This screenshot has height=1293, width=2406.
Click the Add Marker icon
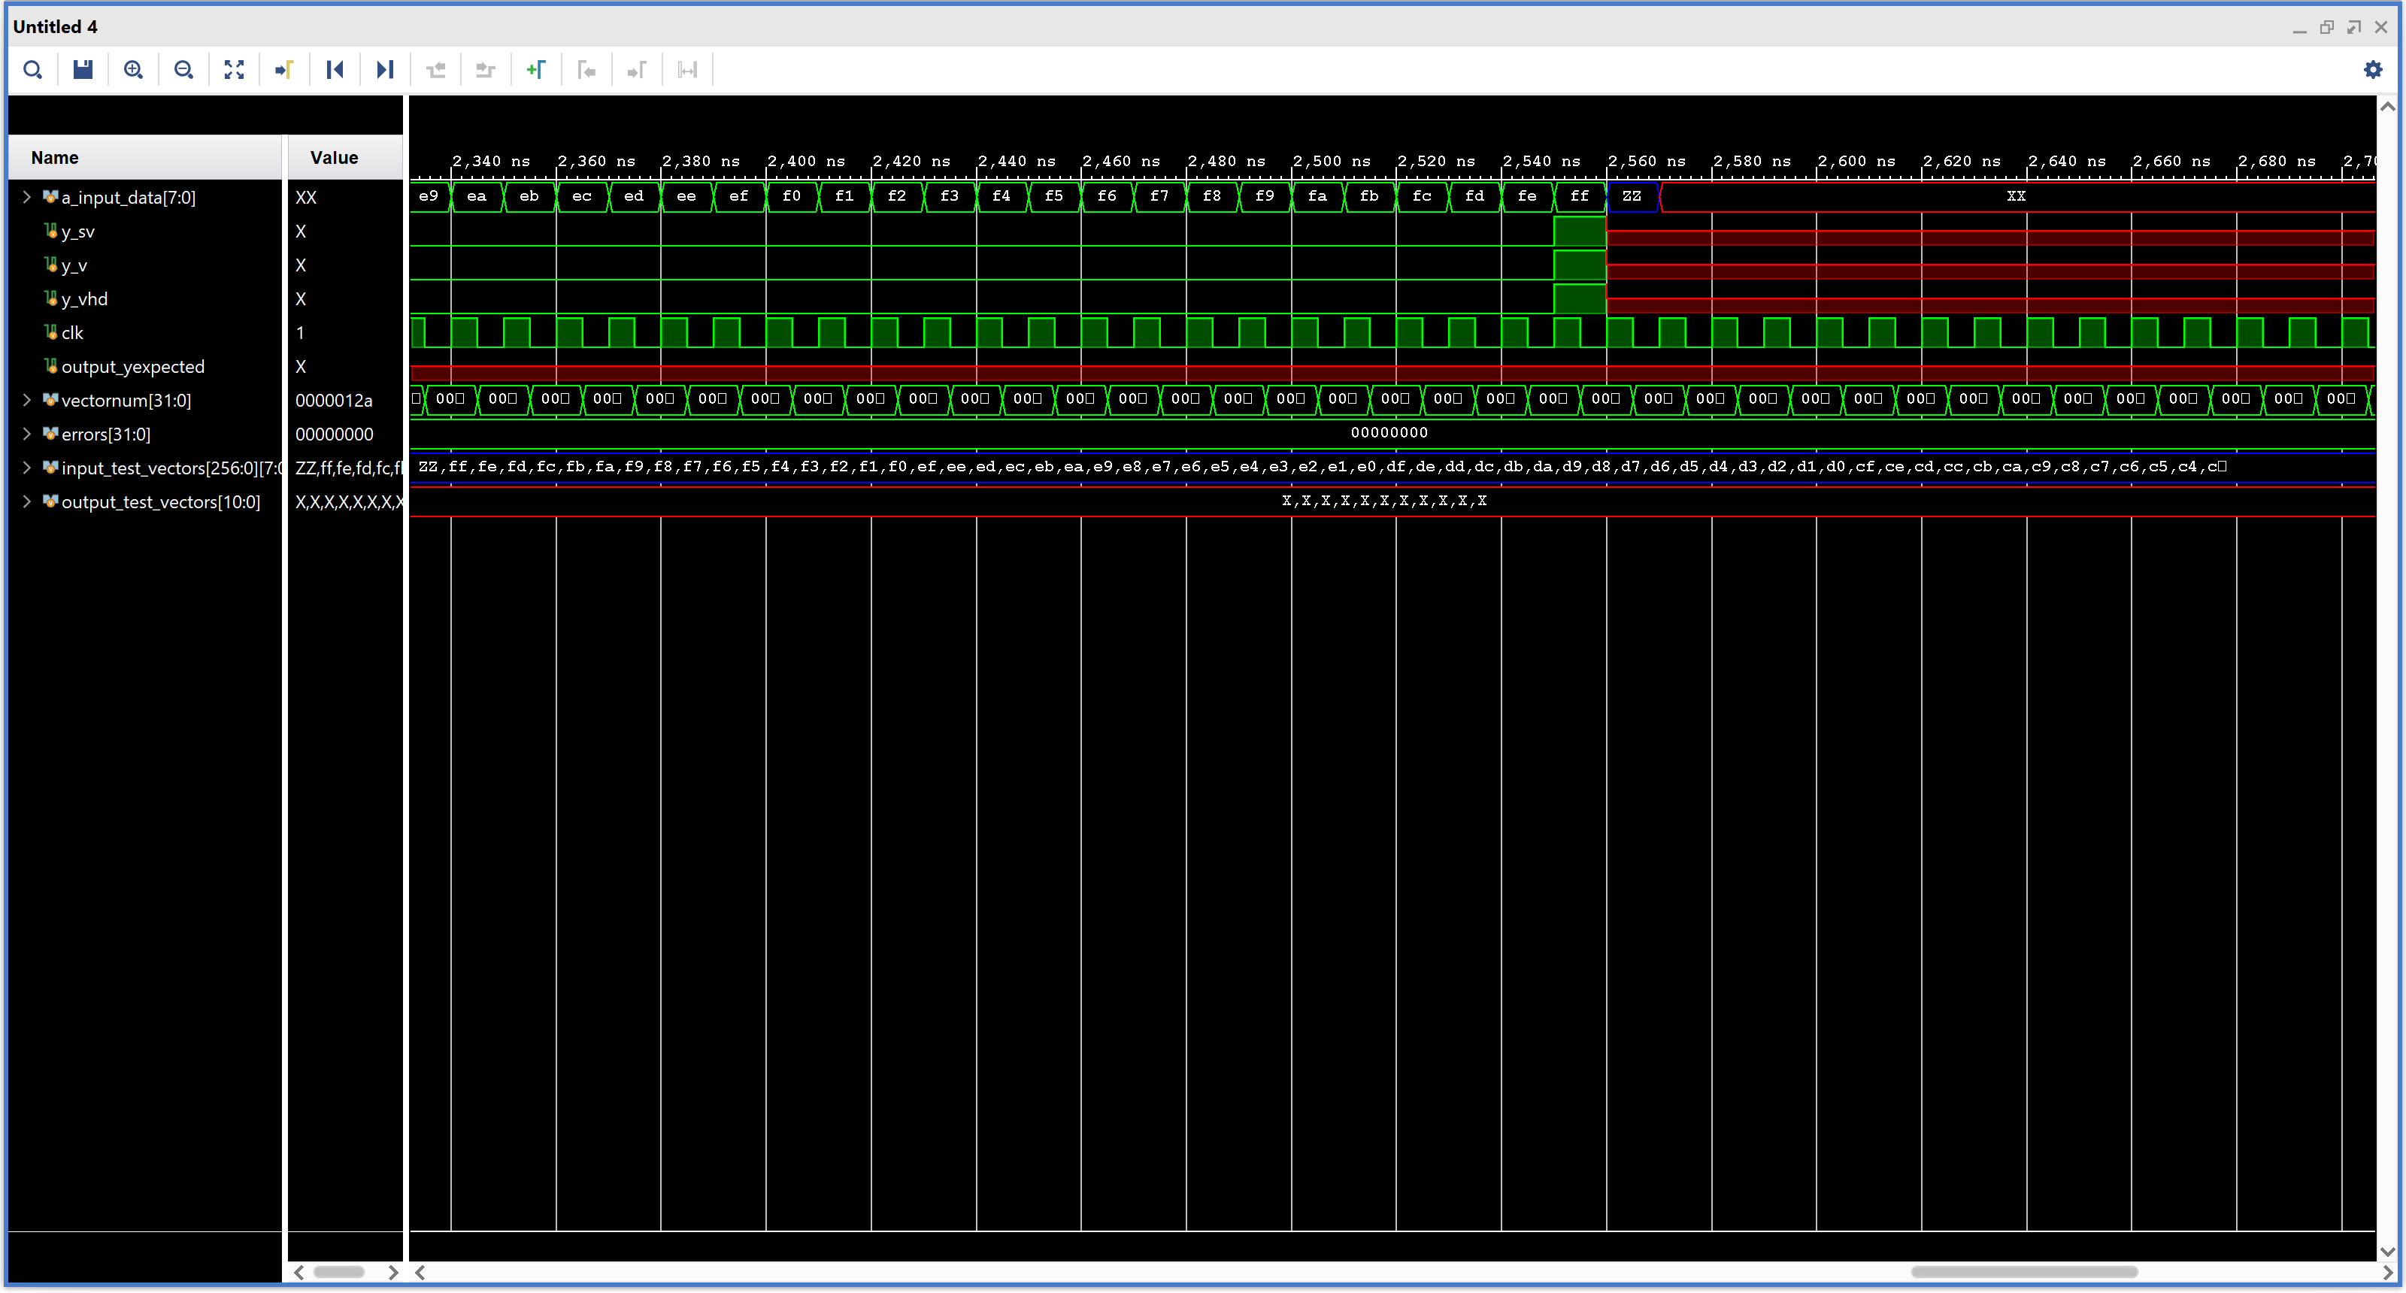[536, 70]
